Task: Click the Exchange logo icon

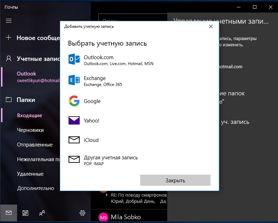Action: pyautogui.click(x=74, y=80)
